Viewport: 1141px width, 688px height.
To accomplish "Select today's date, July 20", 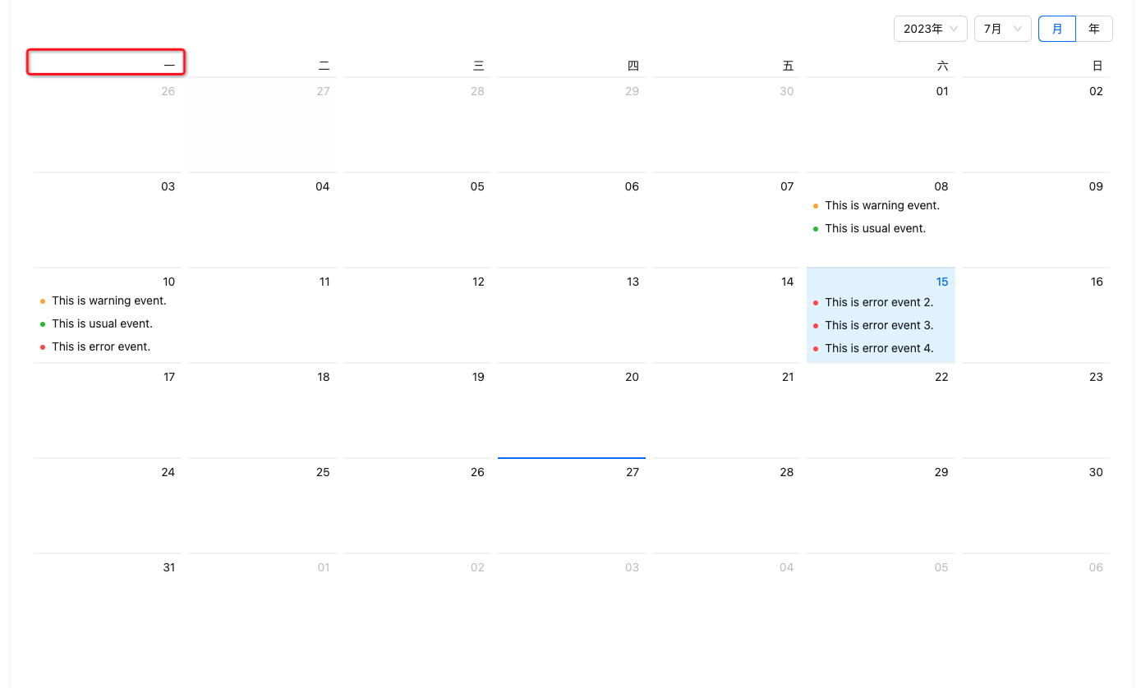I will point(571,411).
